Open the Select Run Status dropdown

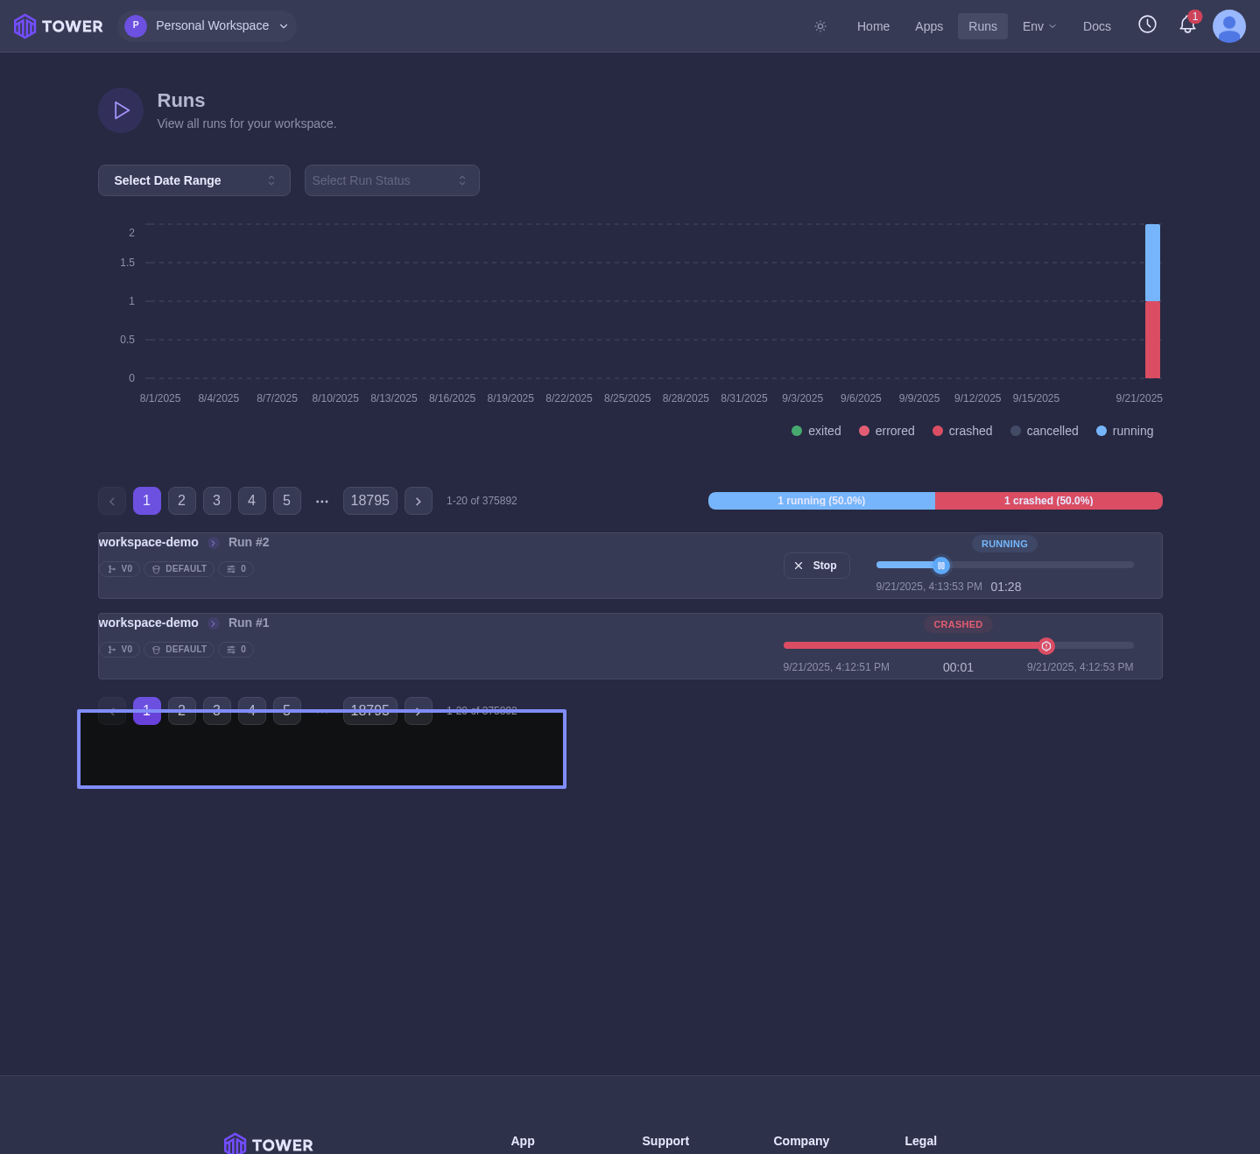391,180
